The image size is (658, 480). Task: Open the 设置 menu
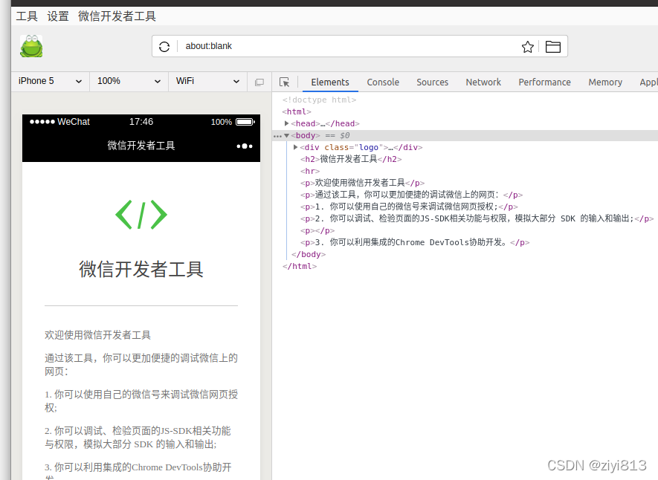pyautogui.click(x=58, y=16)
